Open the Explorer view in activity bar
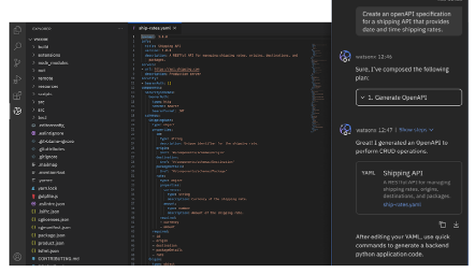Image resolution: width=475 pixels, height=276 pixels. (18, 30)
